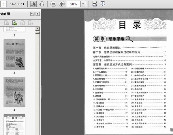Screen dimensions: 173x135
Task: Fit whole page in window
Action: [x=103, y=4]
